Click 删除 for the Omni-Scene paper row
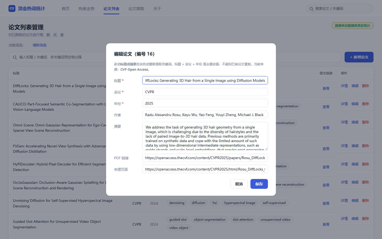The image size is (382, 239). coord(366,122)
